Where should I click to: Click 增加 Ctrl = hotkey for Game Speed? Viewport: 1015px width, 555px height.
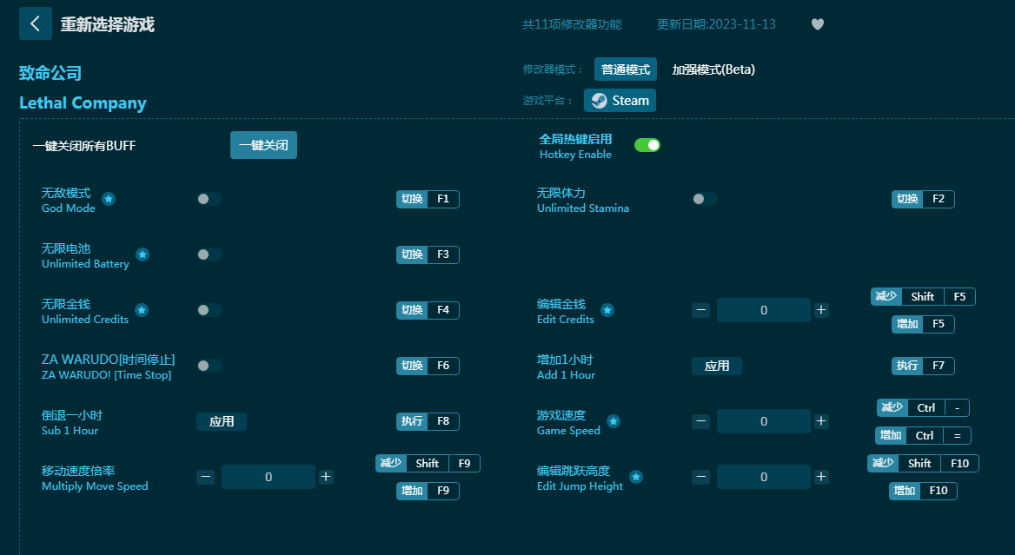(923, 435)
